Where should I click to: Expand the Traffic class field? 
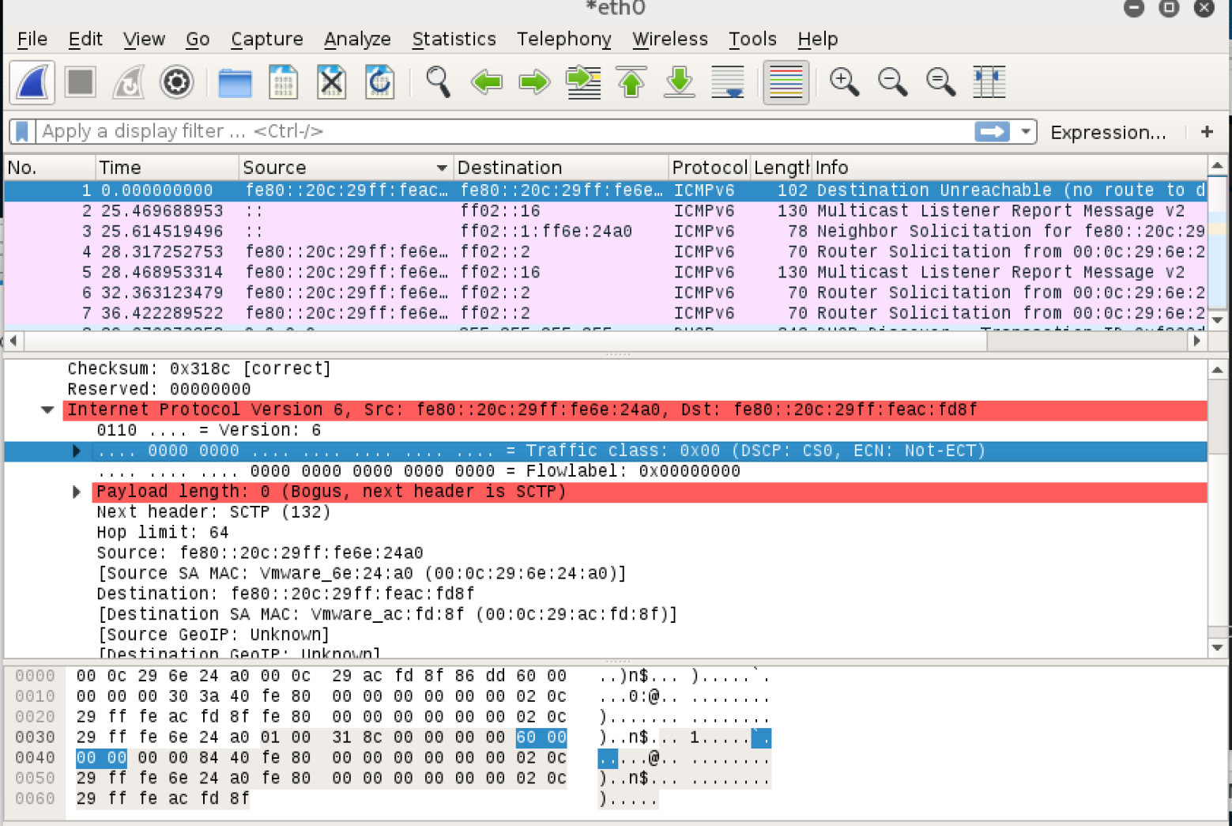[77, 451]
